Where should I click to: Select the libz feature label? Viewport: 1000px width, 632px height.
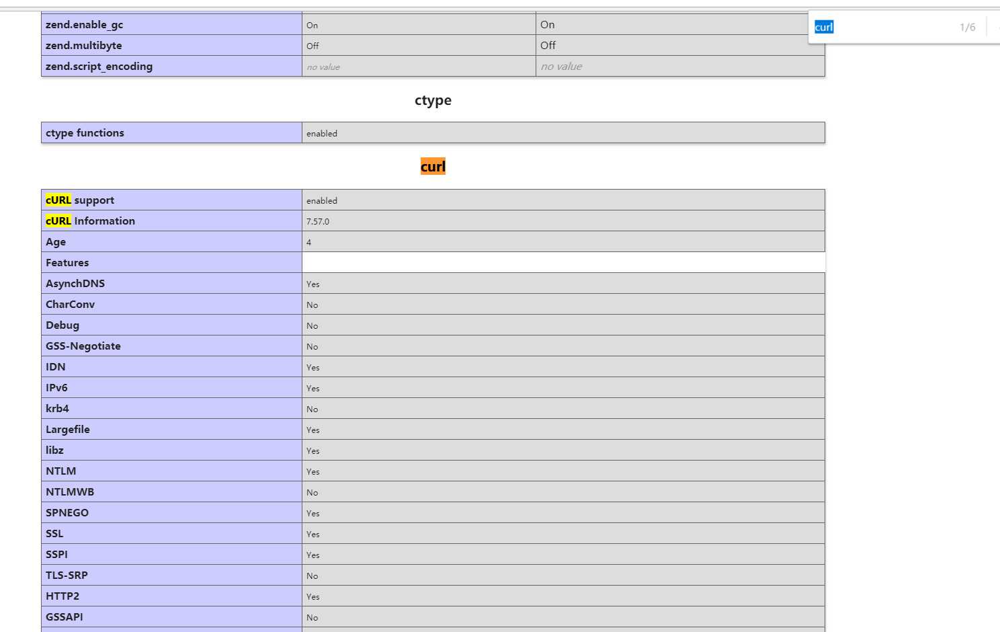(54, 450)
